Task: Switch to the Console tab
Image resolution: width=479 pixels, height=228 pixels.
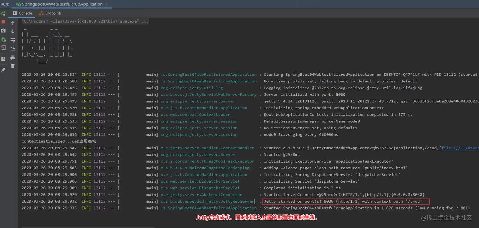Action: tap(22, 13)
